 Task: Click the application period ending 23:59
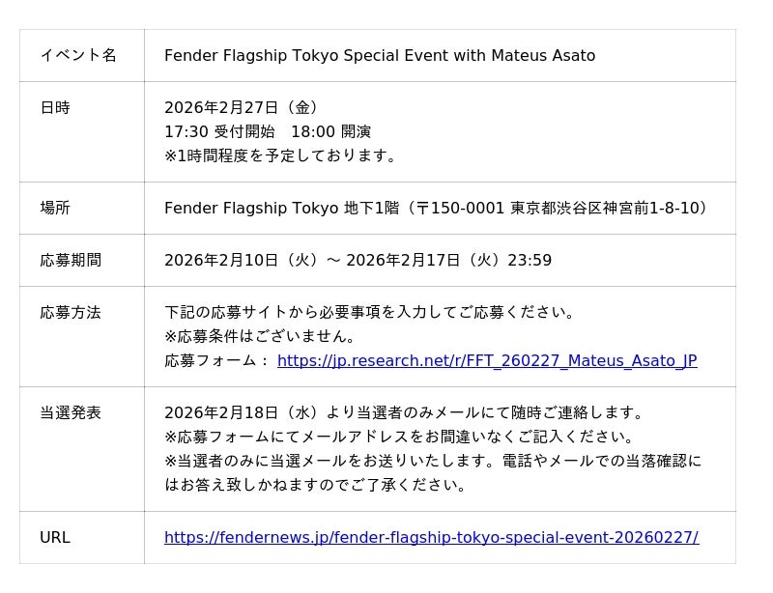358,260
